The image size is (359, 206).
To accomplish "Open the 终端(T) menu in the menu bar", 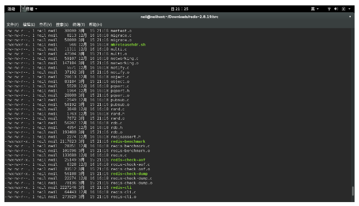I will click(x=79, y=25).
